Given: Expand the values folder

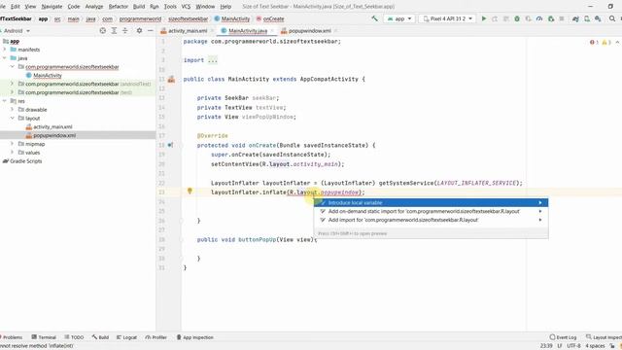Looking at the screenshot, I should [x=12, y=153].
